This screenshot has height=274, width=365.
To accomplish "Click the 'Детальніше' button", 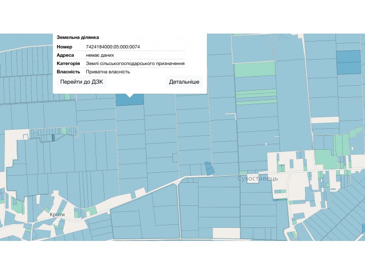I will [184, 82].
